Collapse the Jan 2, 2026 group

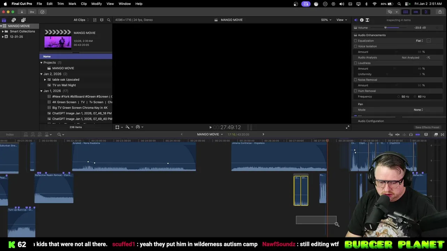pos(41,74)
